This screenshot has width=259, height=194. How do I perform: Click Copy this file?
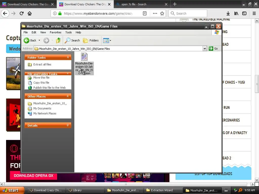[x=41, y=83]
